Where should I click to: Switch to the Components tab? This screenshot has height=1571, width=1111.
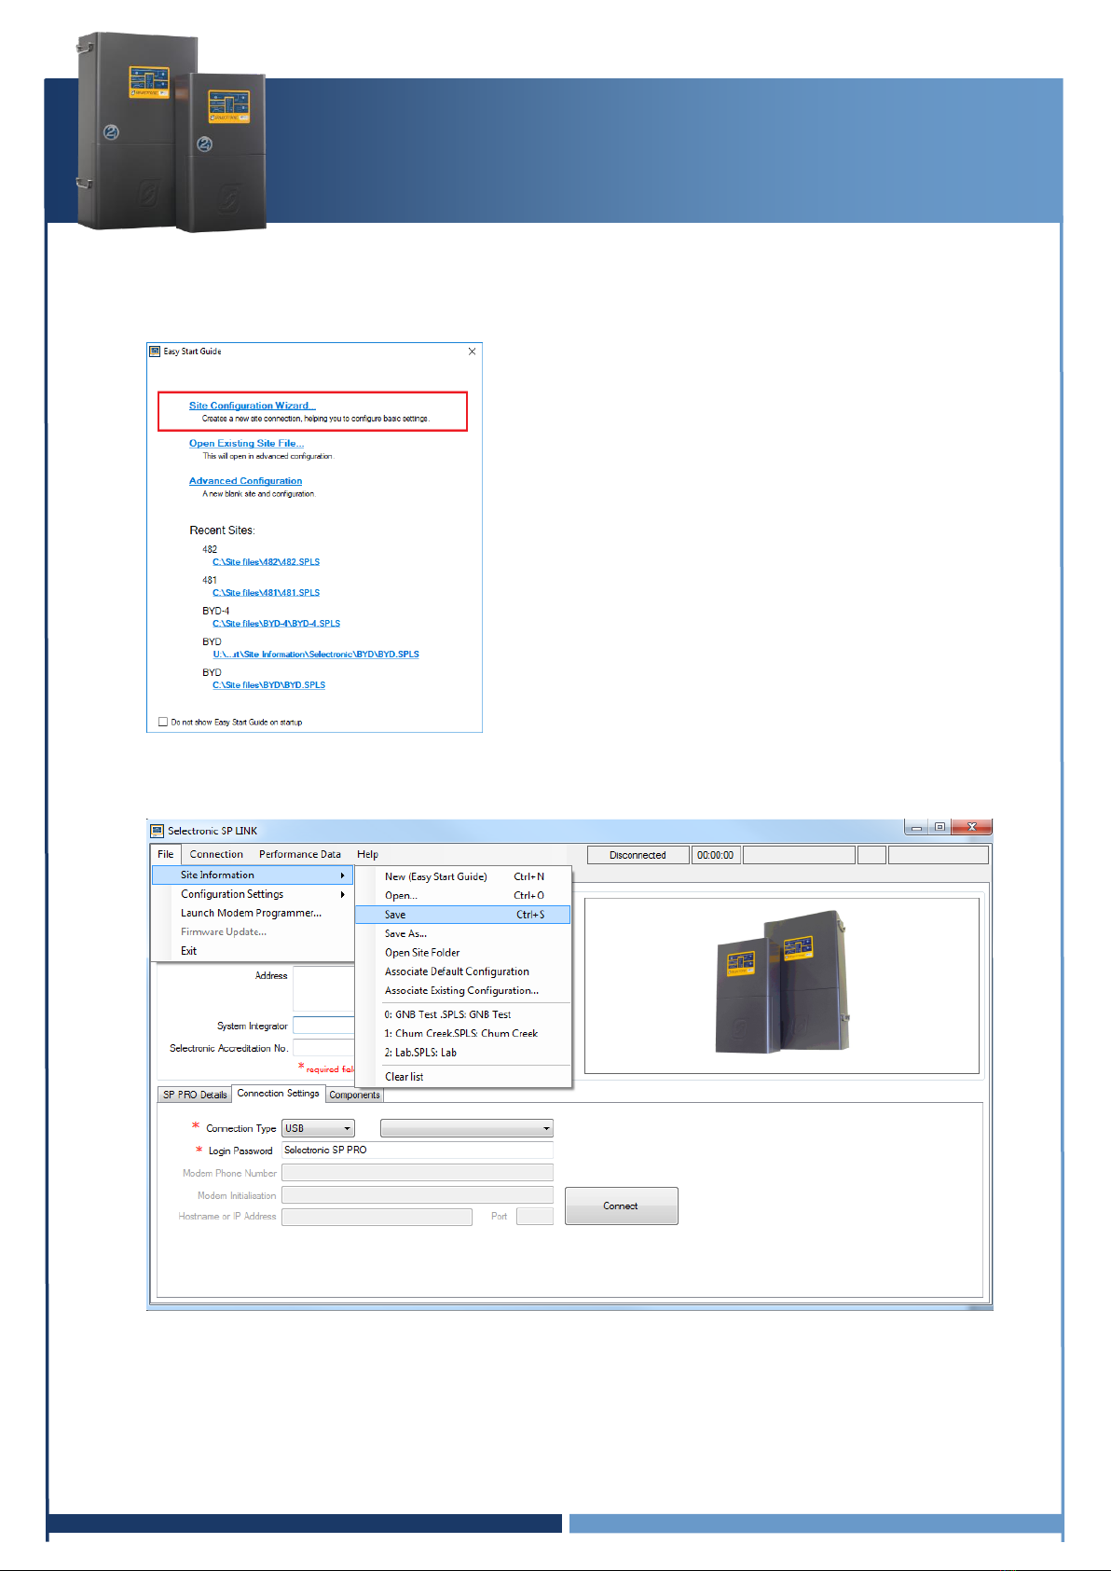click(354, 1095)
